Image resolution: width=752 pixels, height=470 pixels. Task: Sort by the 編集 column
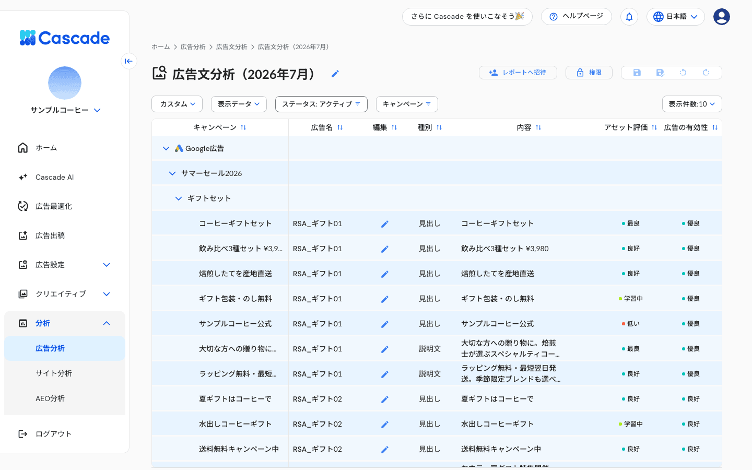[x=394, y=127]
